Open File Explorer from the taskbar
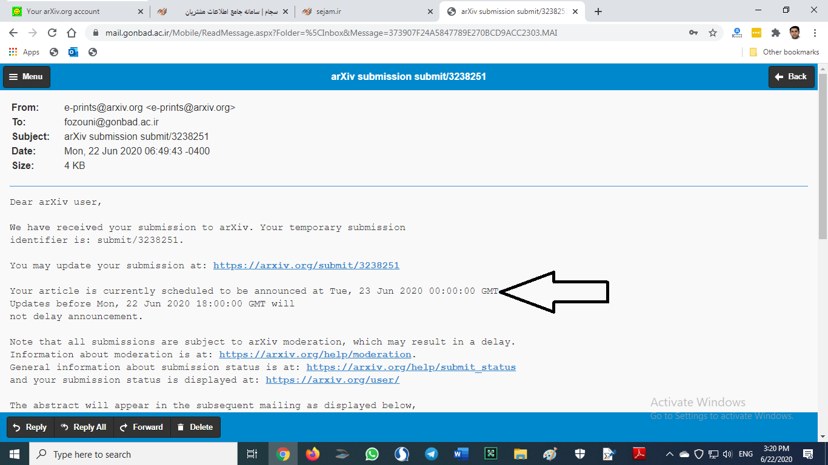The image size is (828, 465). [x=520, y=454]
